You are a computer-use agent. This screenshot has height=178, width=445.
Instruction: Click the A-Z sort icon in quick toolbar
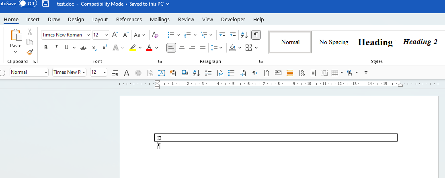pos(197,73)
